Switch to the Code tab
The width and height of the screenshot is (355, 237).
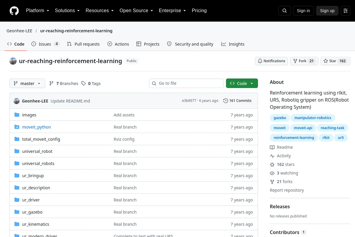point(16,44)
